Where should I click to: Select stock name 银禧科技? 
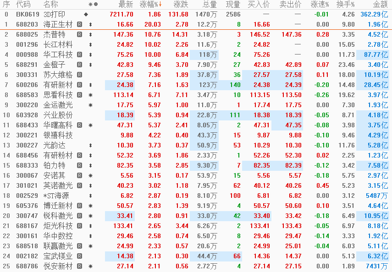click(58, 135)
